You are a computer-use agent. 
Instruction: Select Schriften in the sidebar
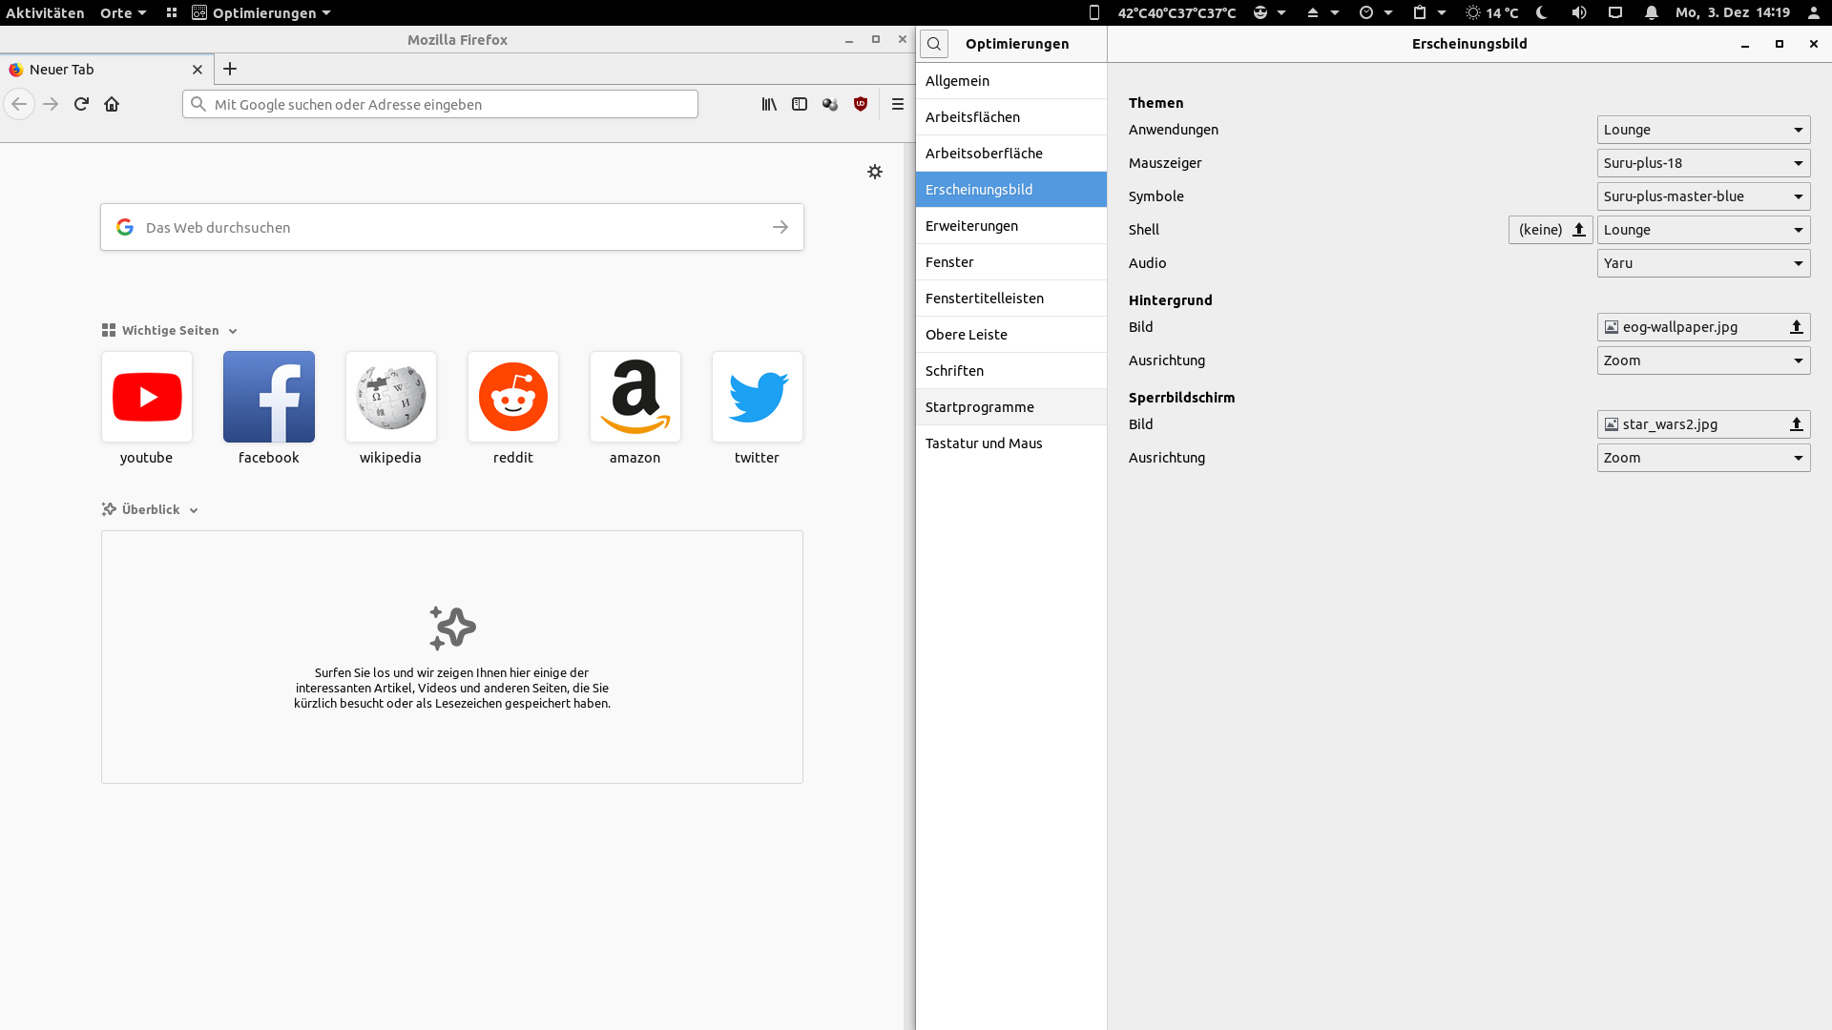pos(954,371)
